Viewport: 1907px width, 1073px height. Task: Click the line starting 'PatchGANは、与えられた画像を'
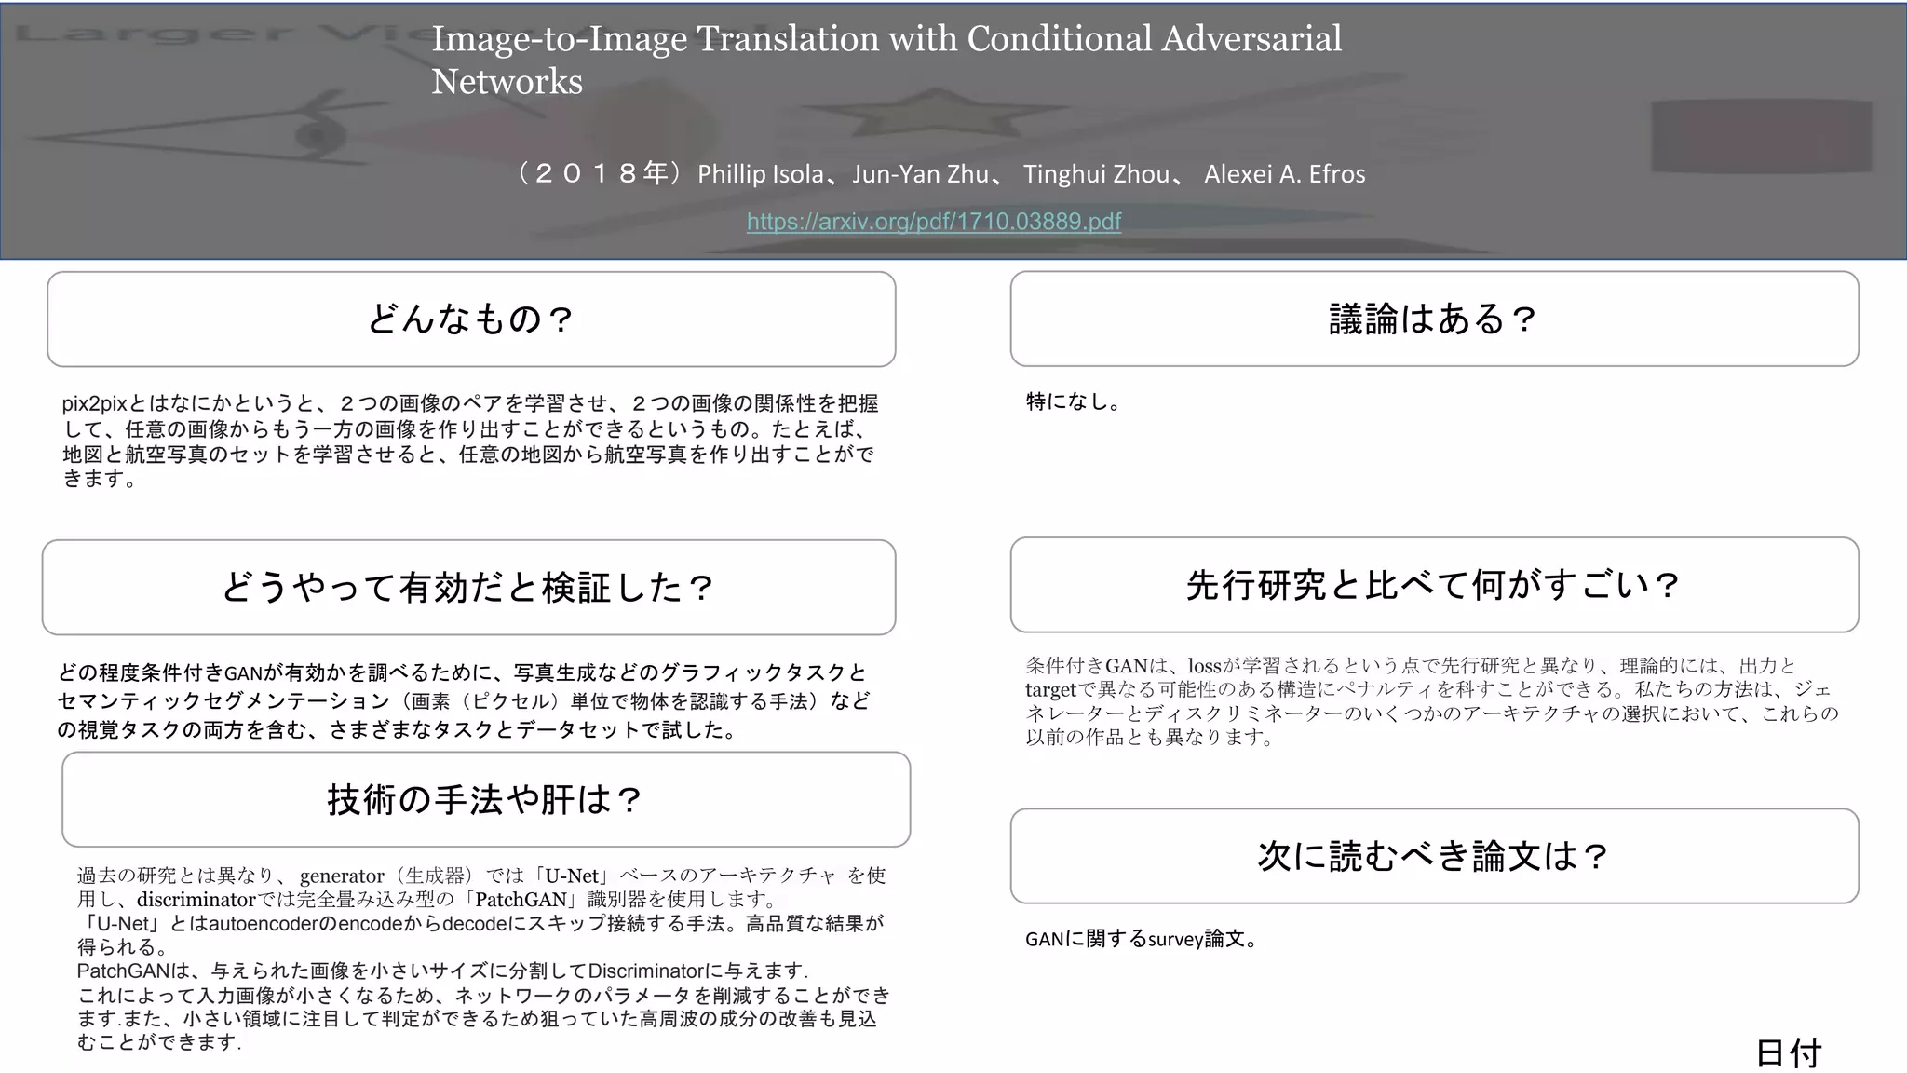[x=442, y=971]
